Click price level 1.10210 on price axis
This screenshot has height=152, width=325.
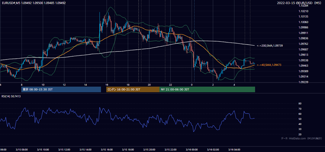coord(304,11)
